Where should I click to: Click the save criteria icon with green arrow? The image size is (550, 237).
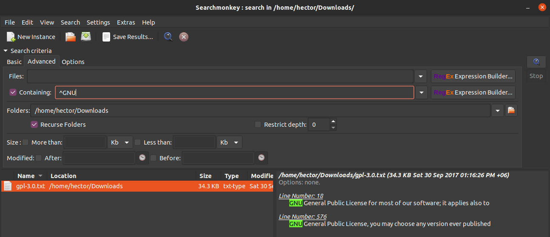(x=86, y=37)
